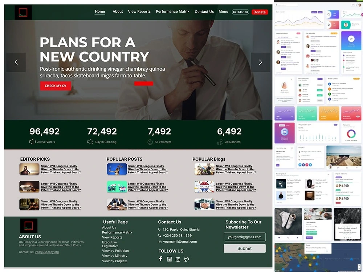Open Performance Matrix in the footer links
363x272 pixels.
(117, 232)
